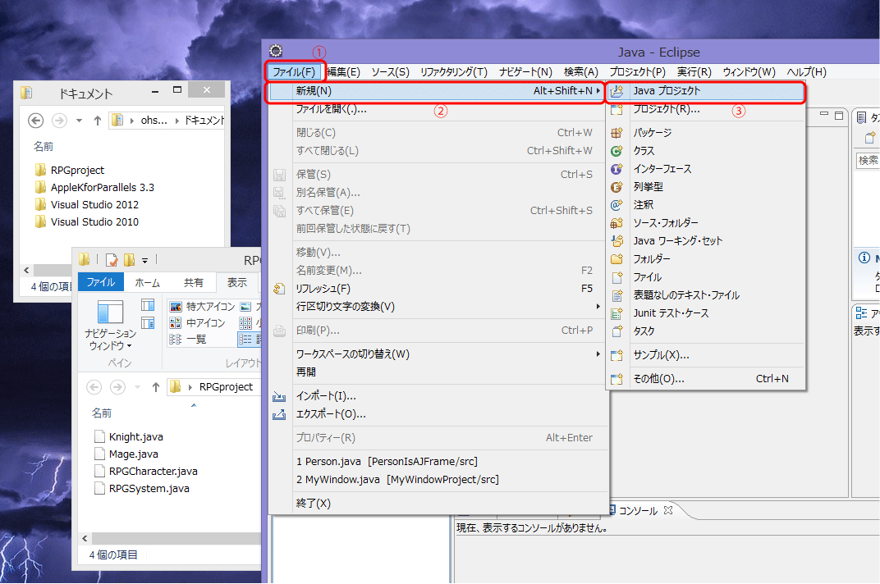Expand the 新規(N) submenu arrow
Screen dimensions: 880x584
pos(598,91)
